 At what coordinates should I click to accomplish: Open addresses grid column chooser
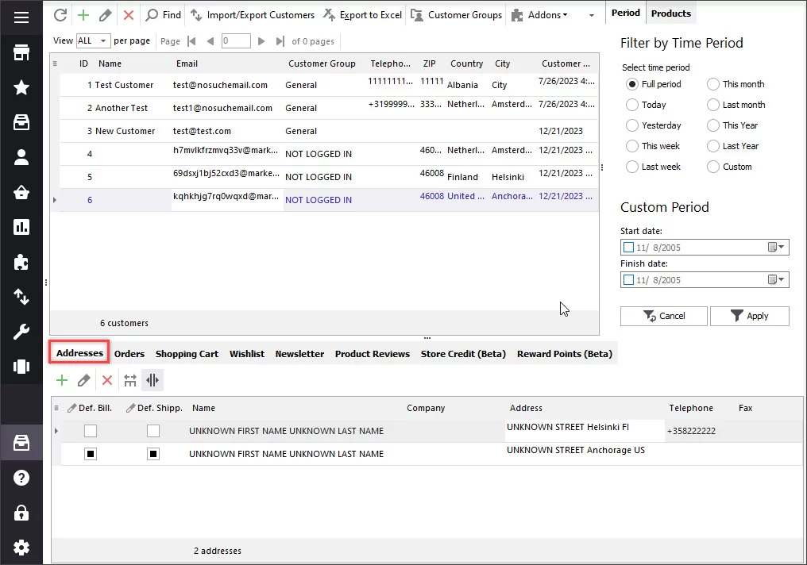[56, 408]
